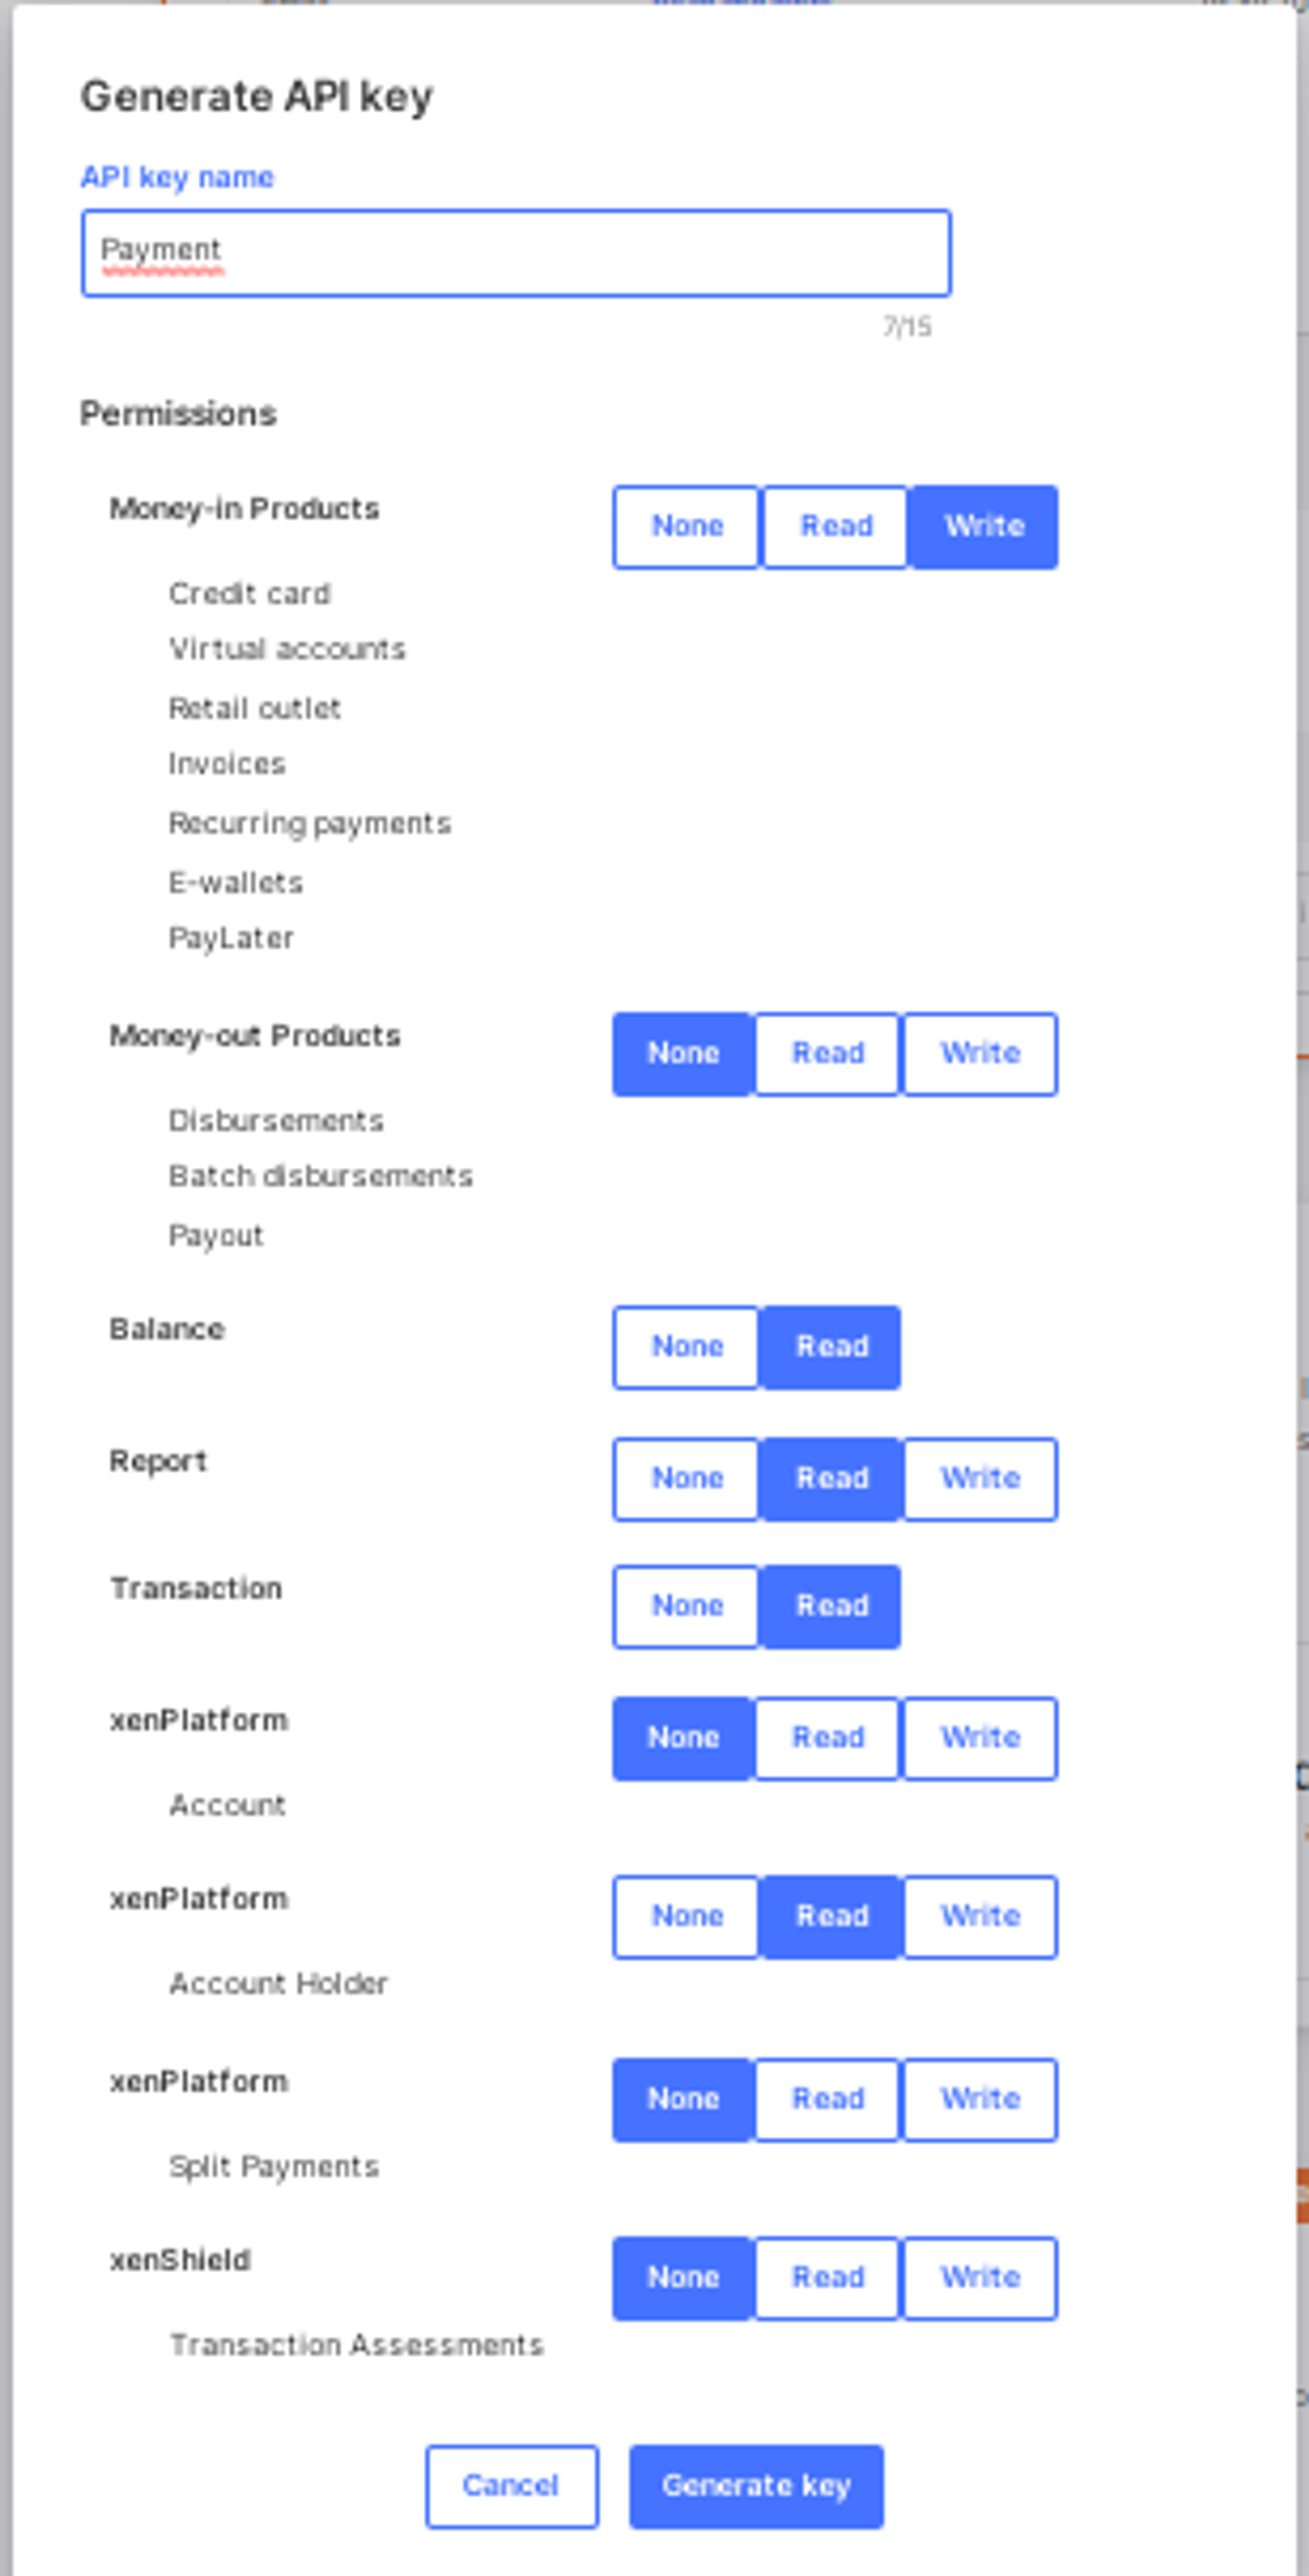Enable Write for Money-out Products
The width and height of the screenshot is (1309, 2576).
[x=979, y=1054]
